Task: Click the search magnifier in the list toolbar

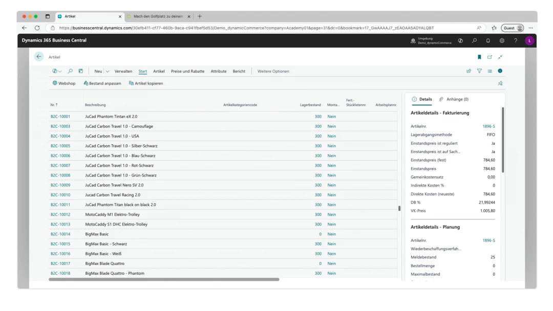Action: click(x=70, y=71)
